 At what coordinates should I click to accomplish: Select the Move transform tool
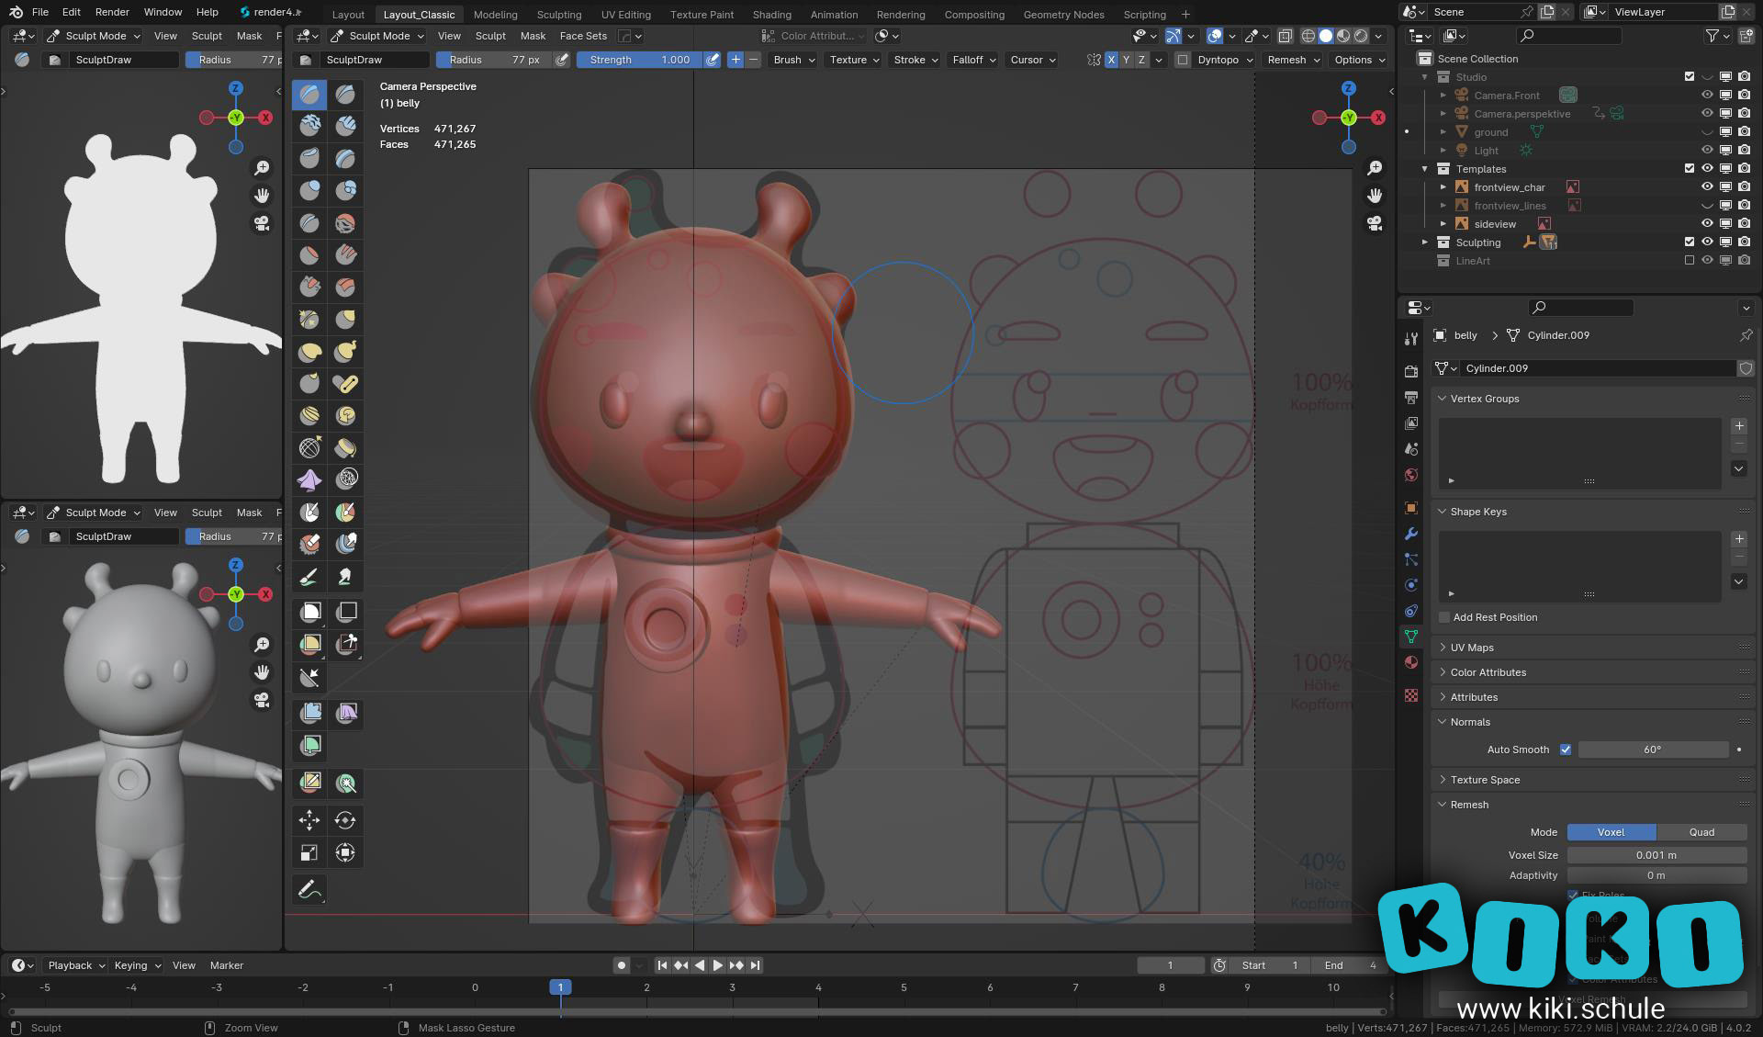pyautogui.click(x=309, y=820)
